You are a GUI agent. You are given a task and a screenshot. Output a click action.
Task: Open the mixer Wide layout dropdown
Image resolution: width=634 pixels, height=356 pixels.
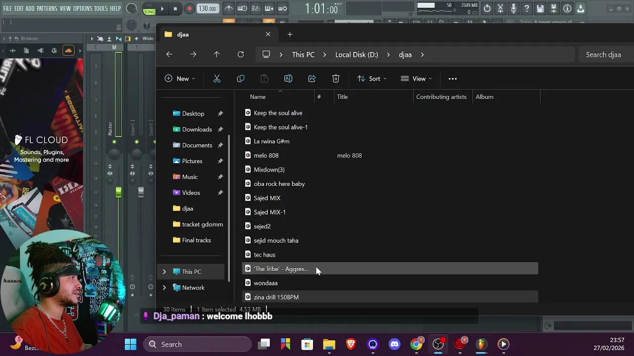[x=148, y=39]
